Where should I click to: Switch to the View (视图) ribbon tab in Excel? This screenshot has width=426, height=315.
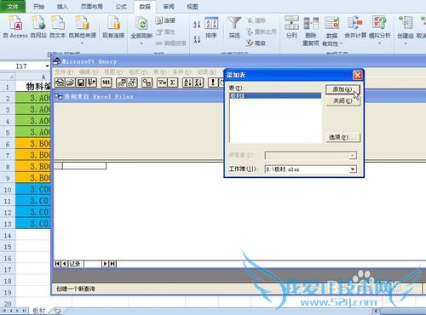tap(193, 6)
